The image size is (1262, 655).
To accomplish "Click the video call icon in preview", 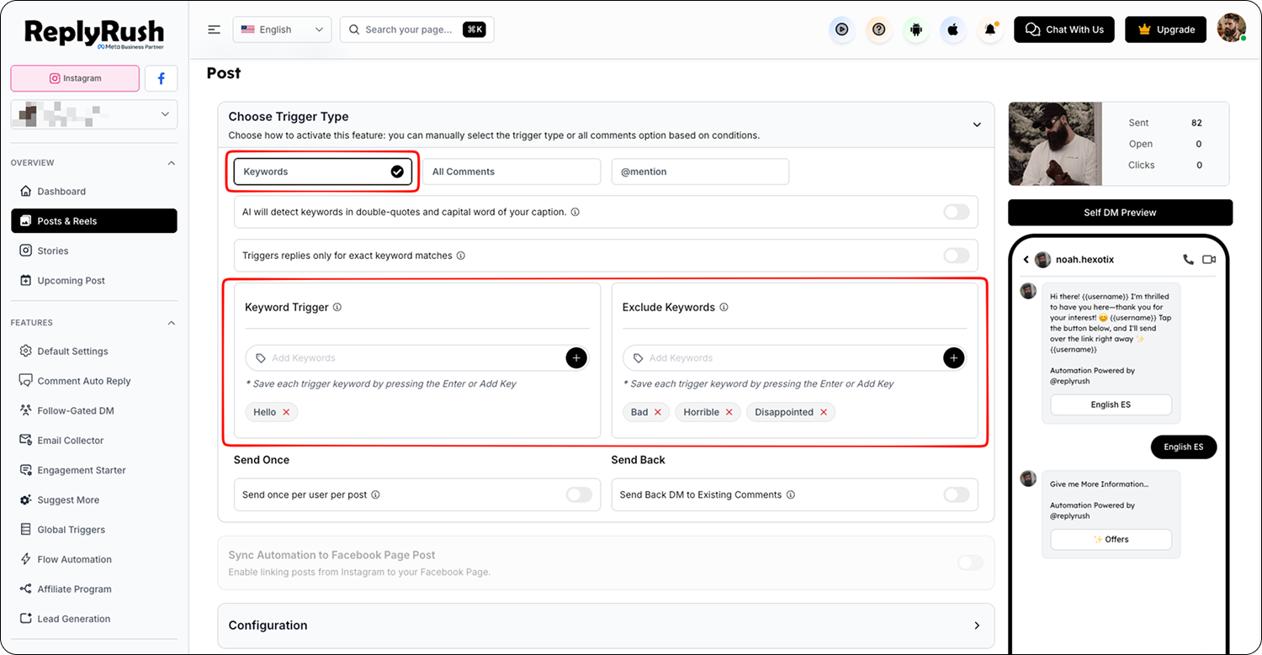I will 1209,260.
